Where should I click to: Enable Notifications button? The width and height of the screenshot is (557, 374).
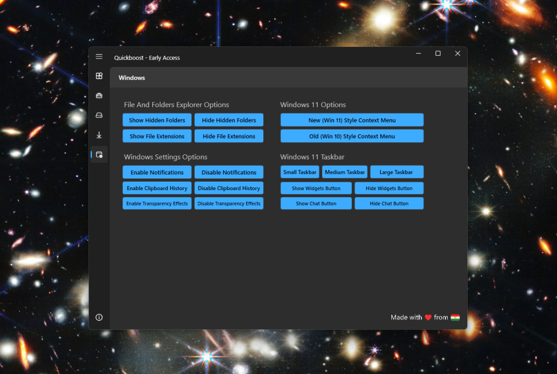(157, 172)
